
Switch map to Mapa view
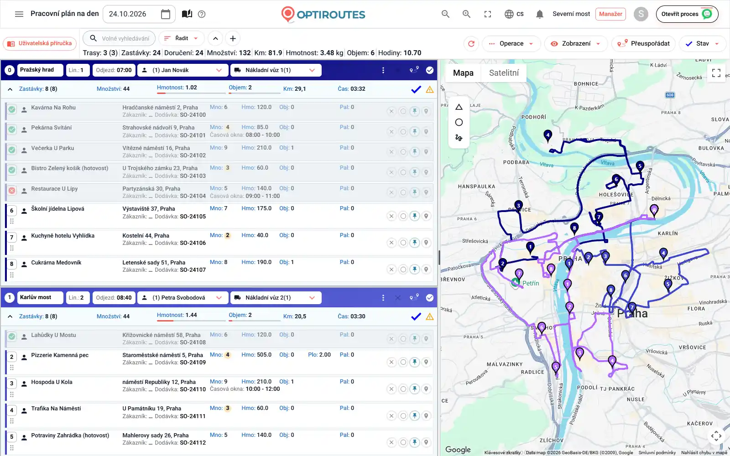pos(463,73)
